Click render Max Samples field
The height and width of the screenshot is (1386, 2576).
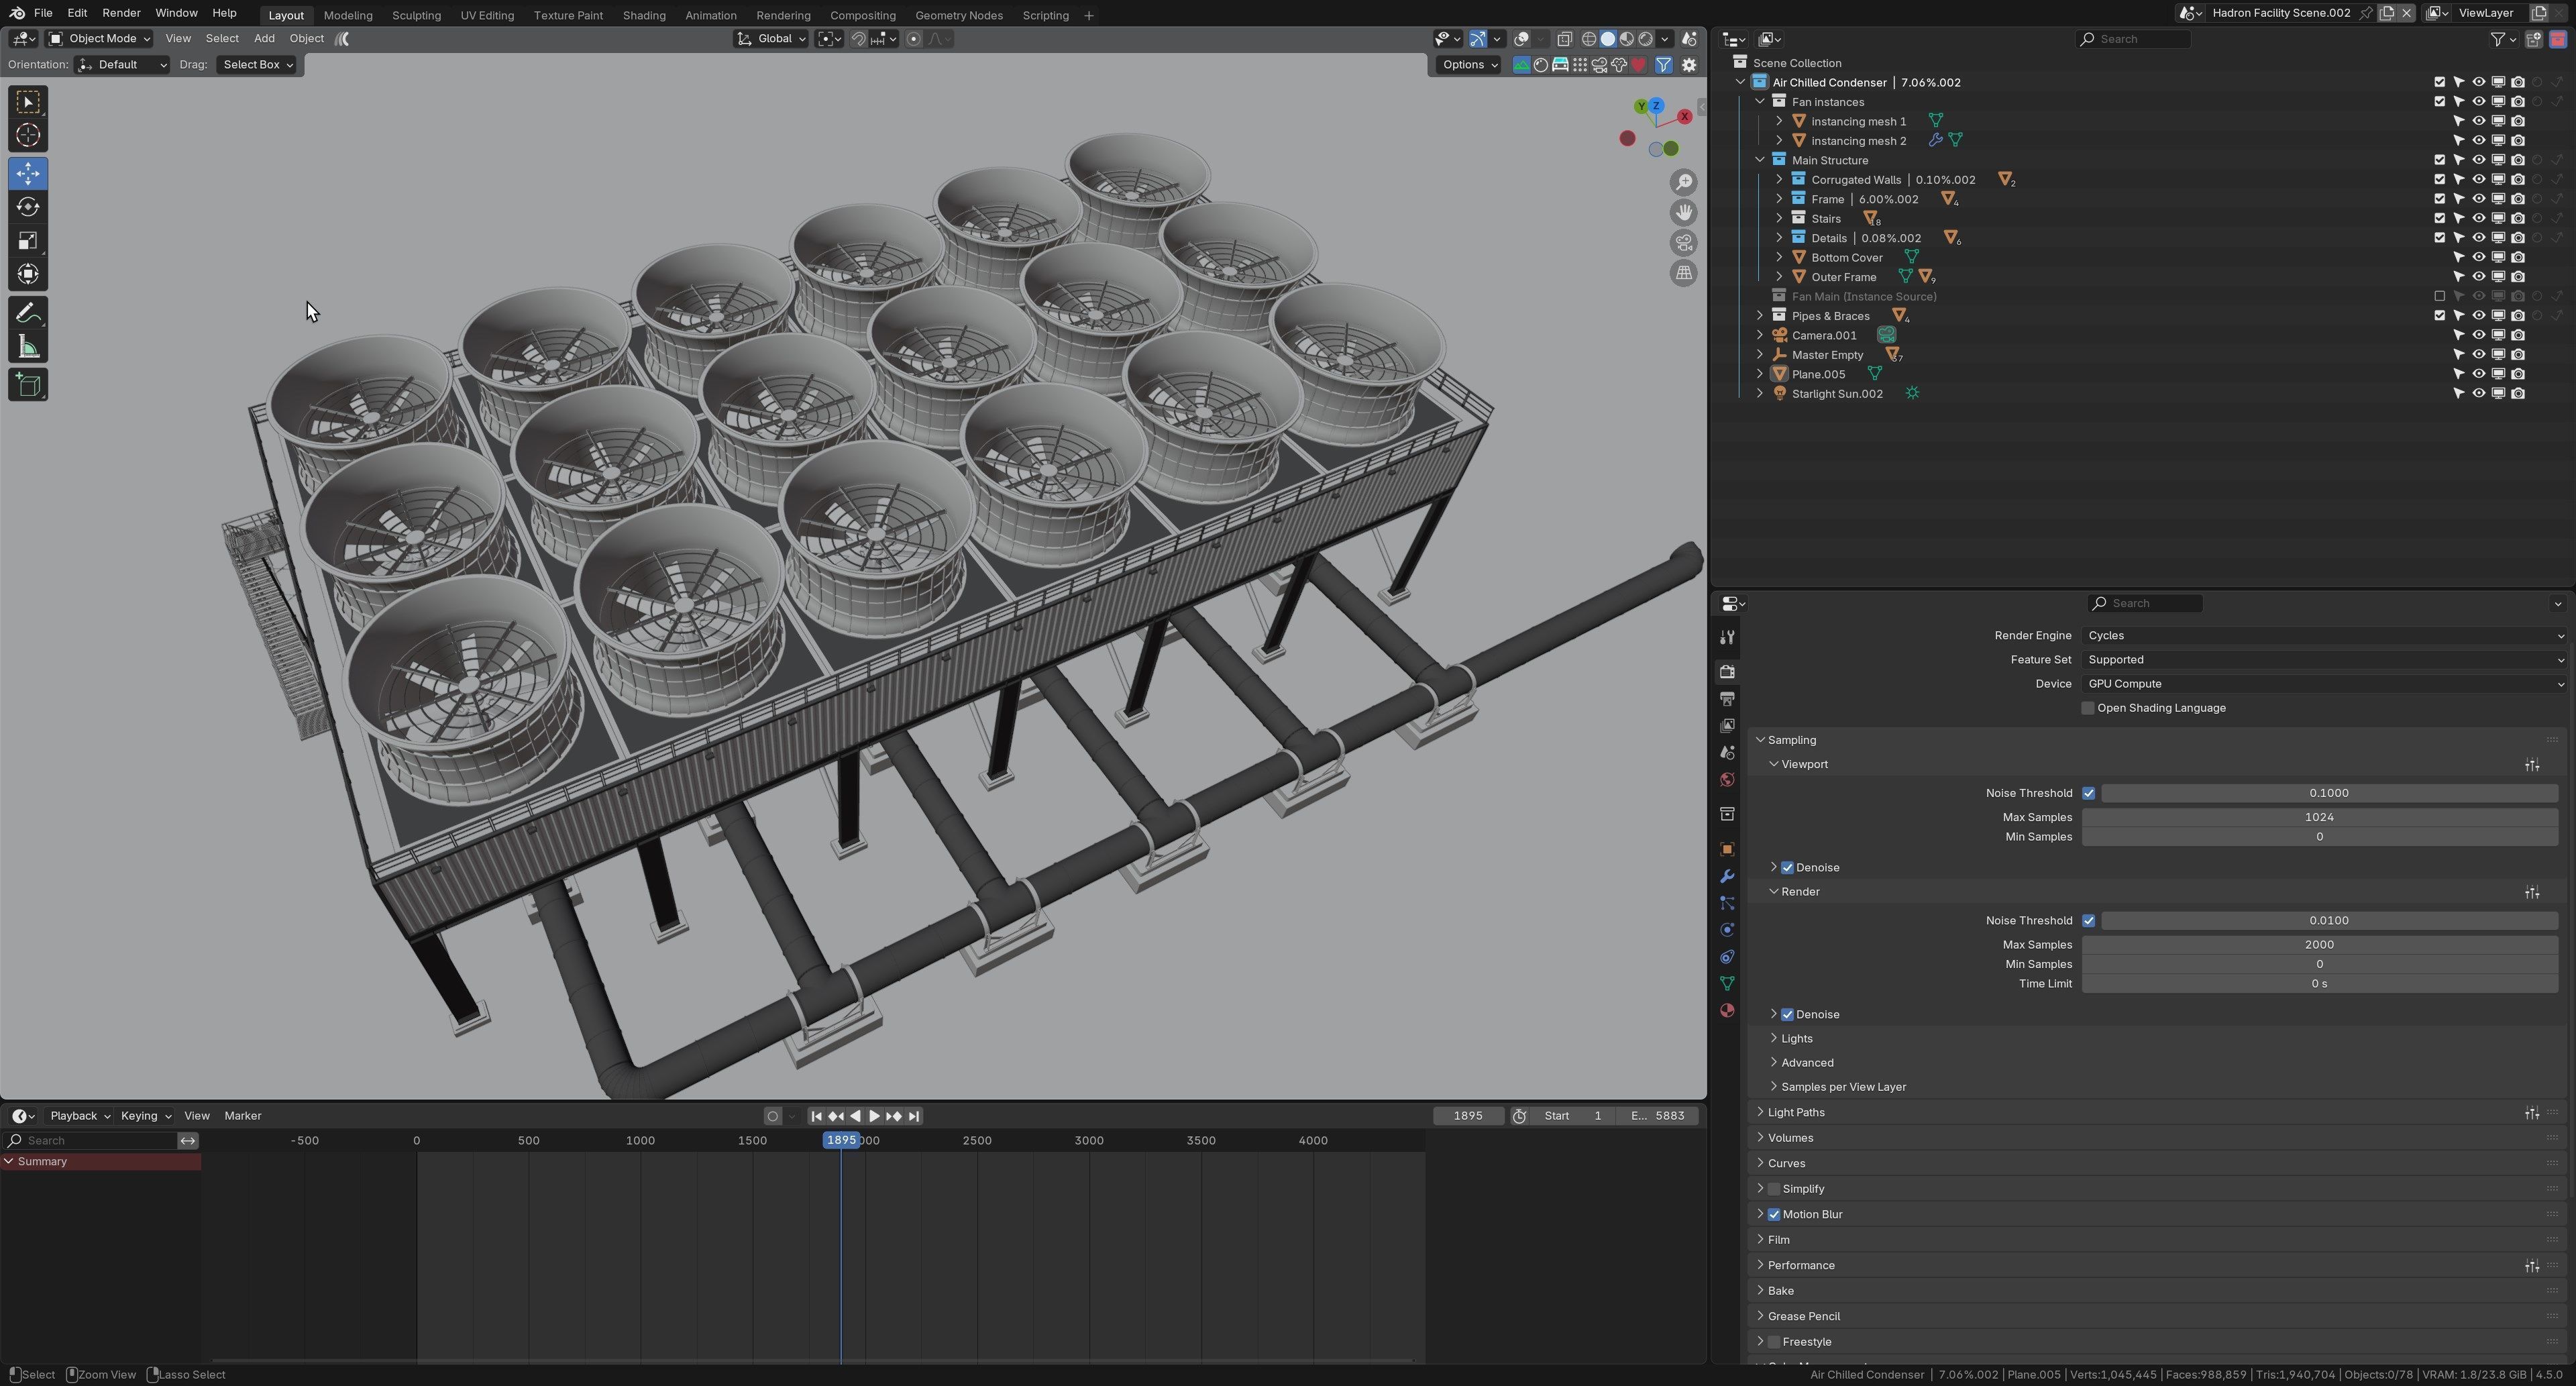pyautogui.click(x=2319, y=945)
